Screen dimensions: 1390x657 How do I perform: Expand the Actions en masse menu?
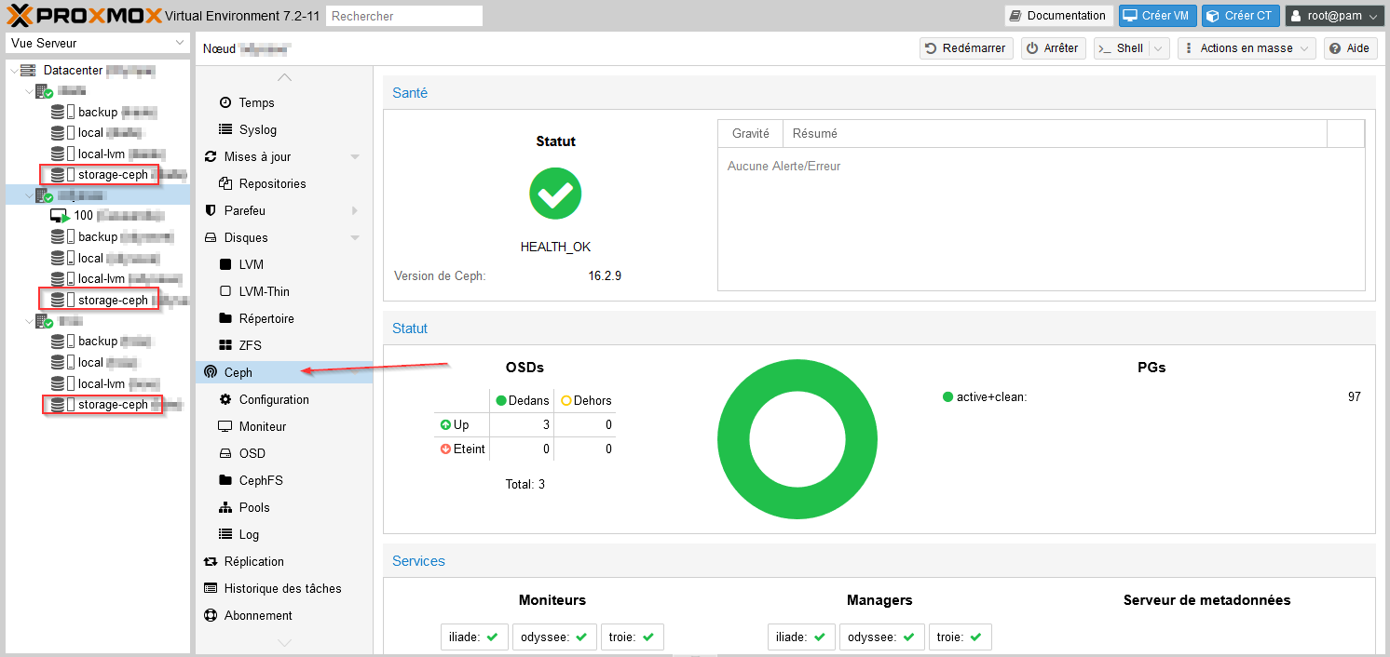tap(1247, 48)
